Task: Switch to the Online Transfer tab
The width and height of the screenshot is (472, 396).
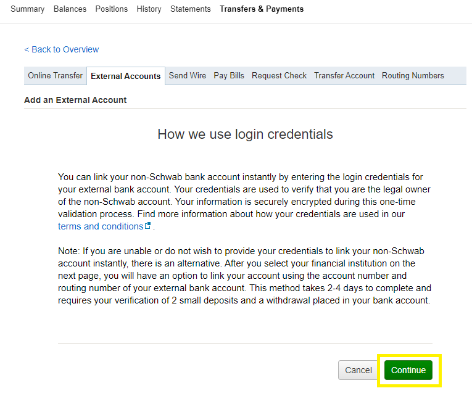Action: click(x=55, y=75)
